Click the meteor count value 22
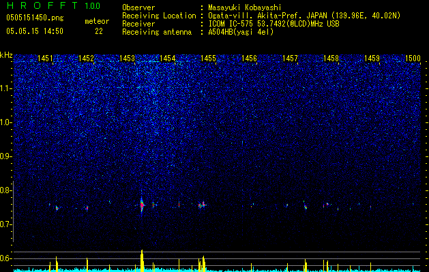The height and width of the screenshot is (272, 429). click(x=99, y=31)
